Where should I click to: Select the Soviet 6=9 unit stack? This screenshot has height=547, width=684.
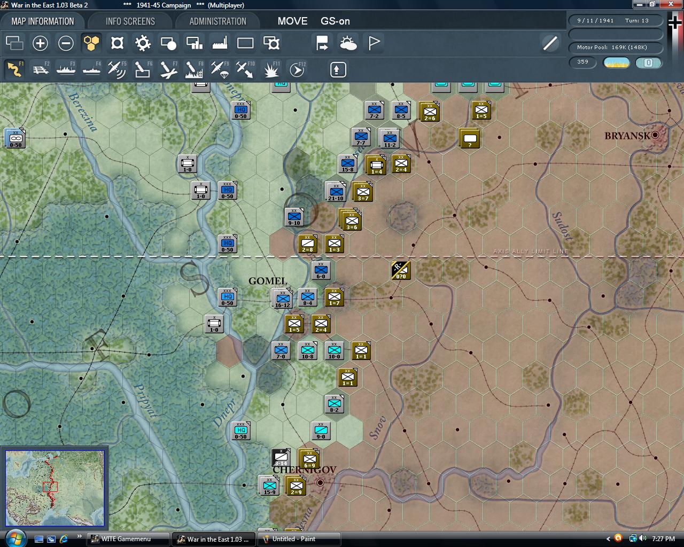[x=309, y=459]
